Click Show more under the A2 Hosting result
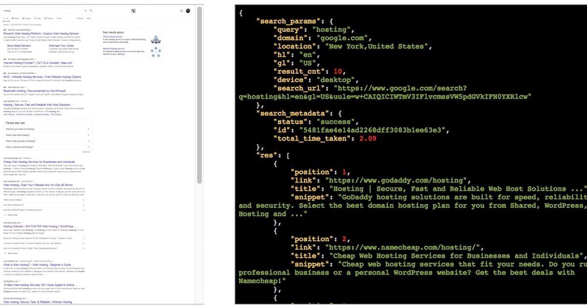Image resolution: width=587 pixels, height=307 pixels. click(11, 254)
